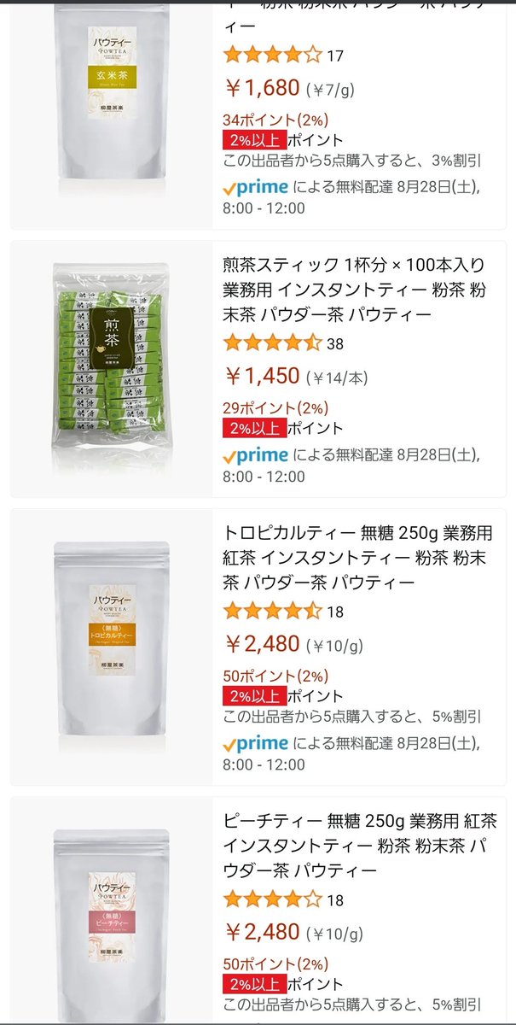The height and width of the screenshot is (1025, 516).
Task: Open the トロピカルティー pouch product image
Action: [x=111, y=643]
